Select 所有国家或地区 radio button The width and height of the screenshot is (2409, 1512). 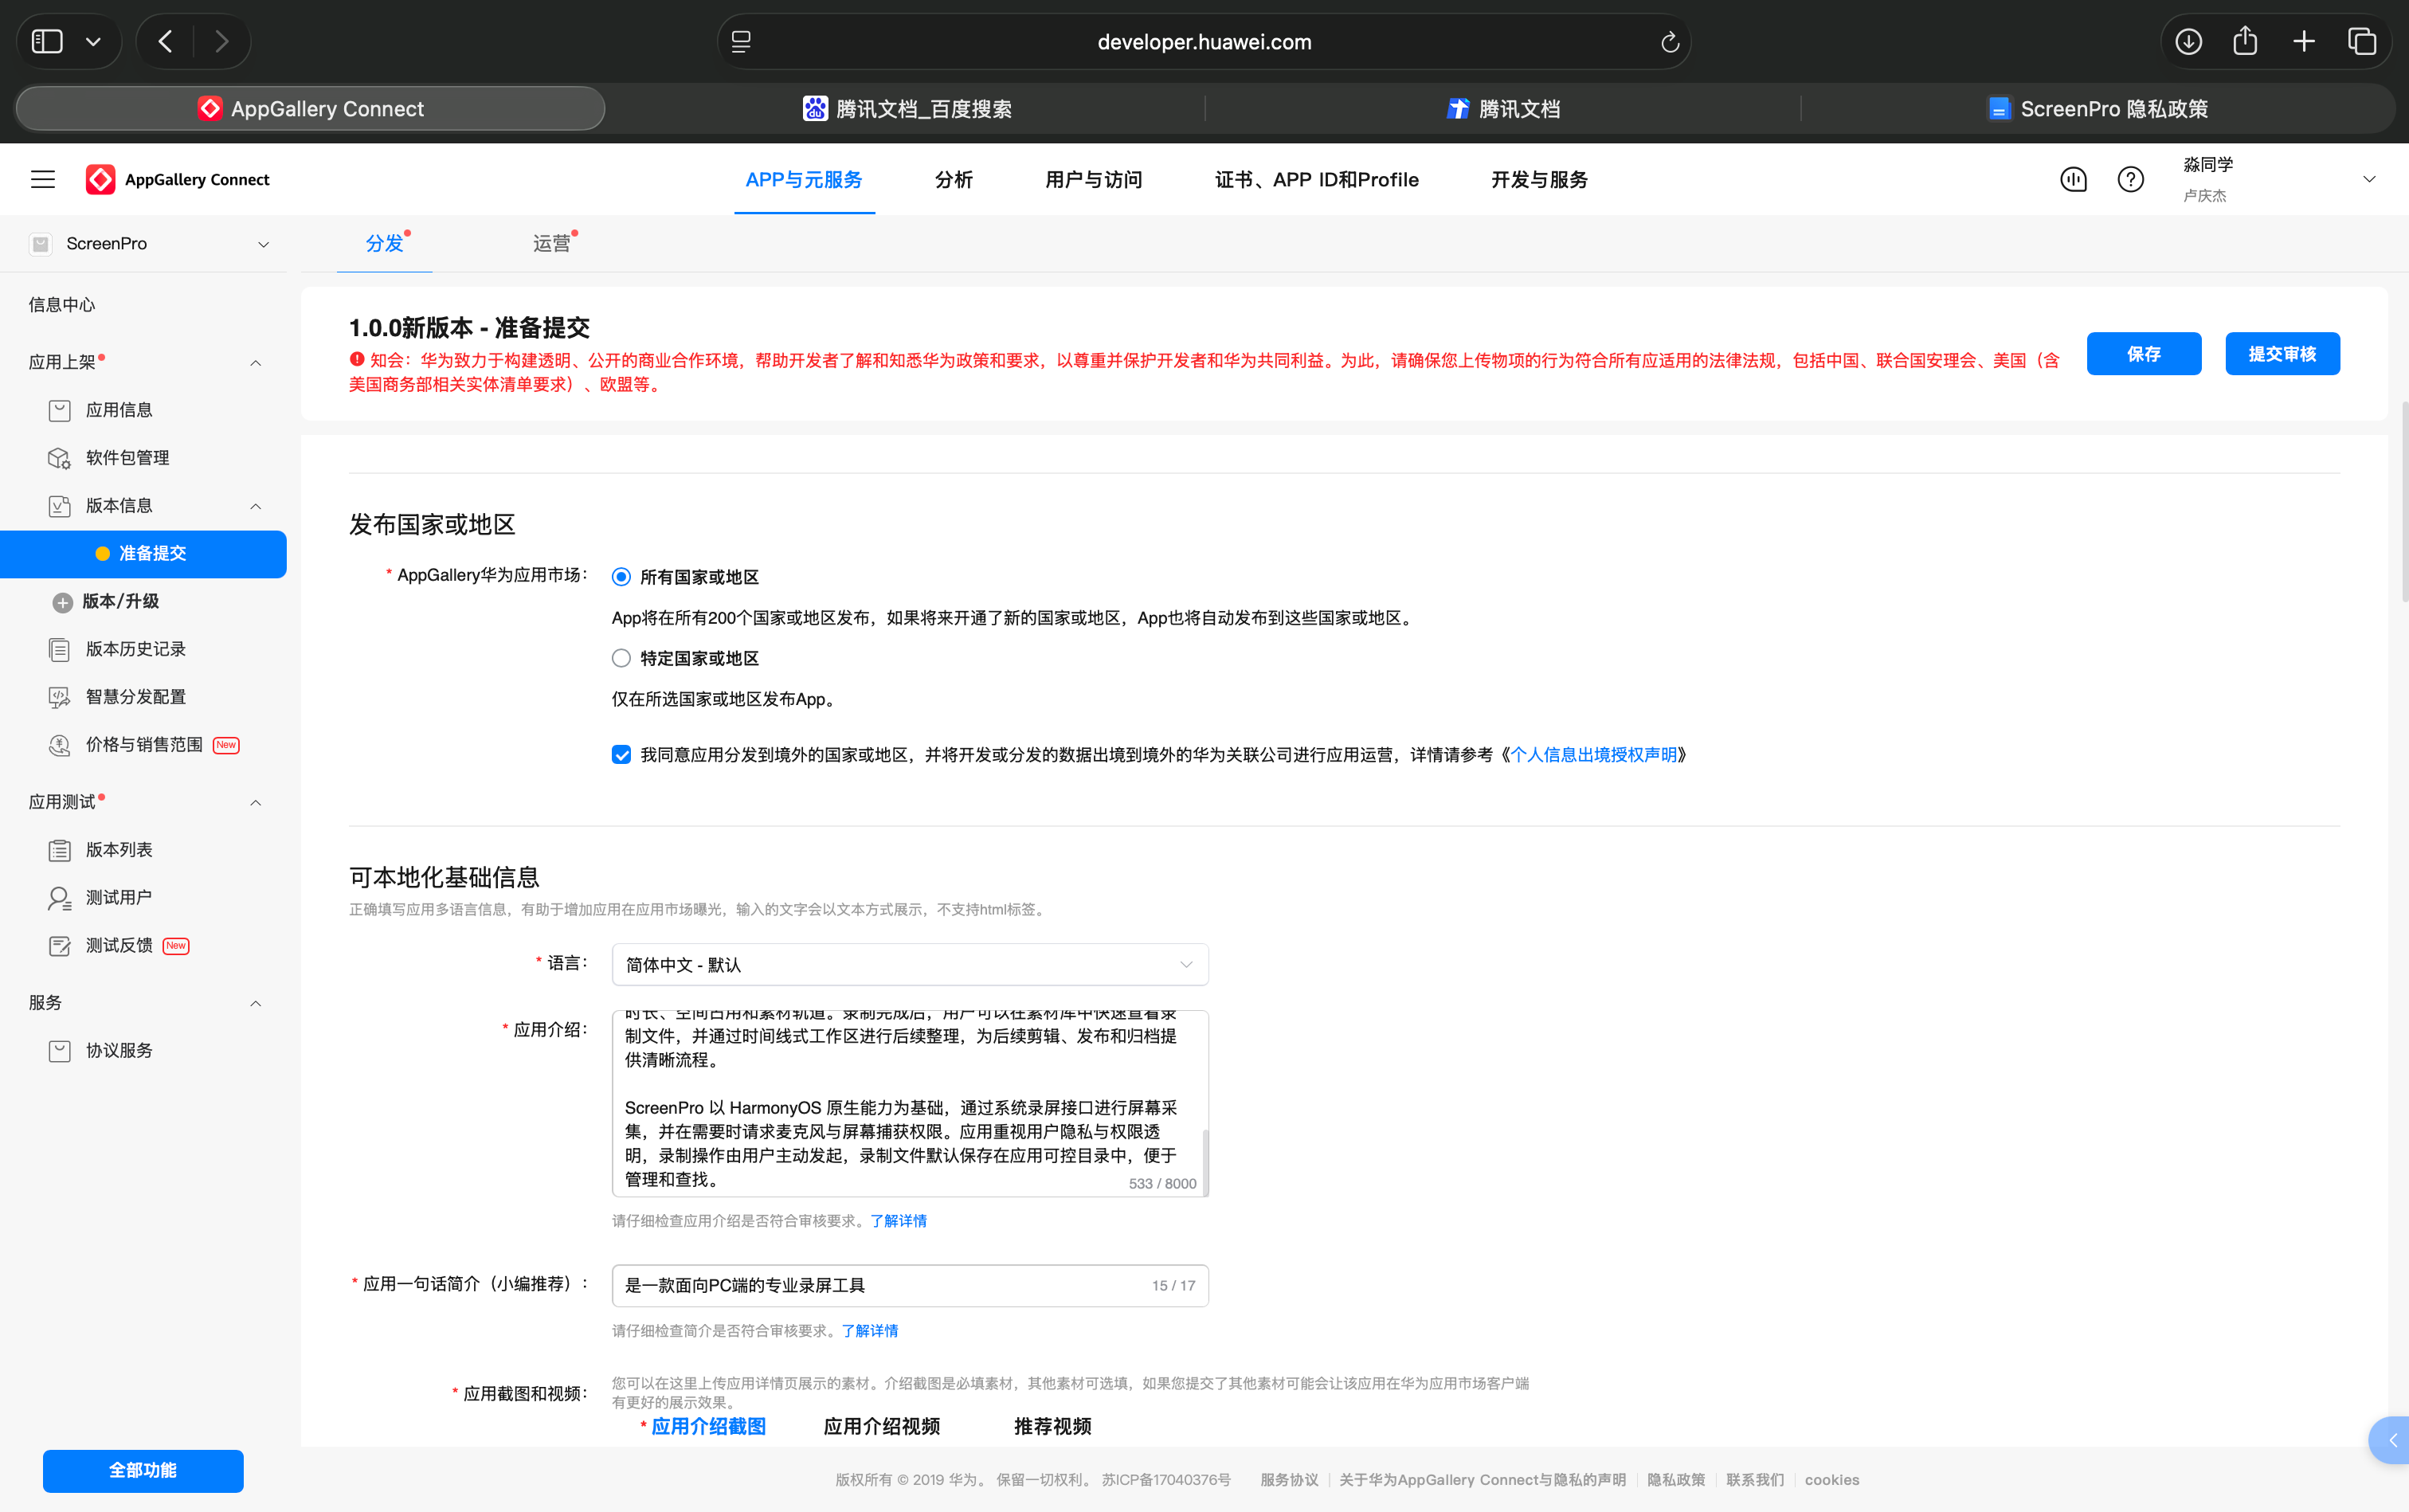[x=621, y=577]
